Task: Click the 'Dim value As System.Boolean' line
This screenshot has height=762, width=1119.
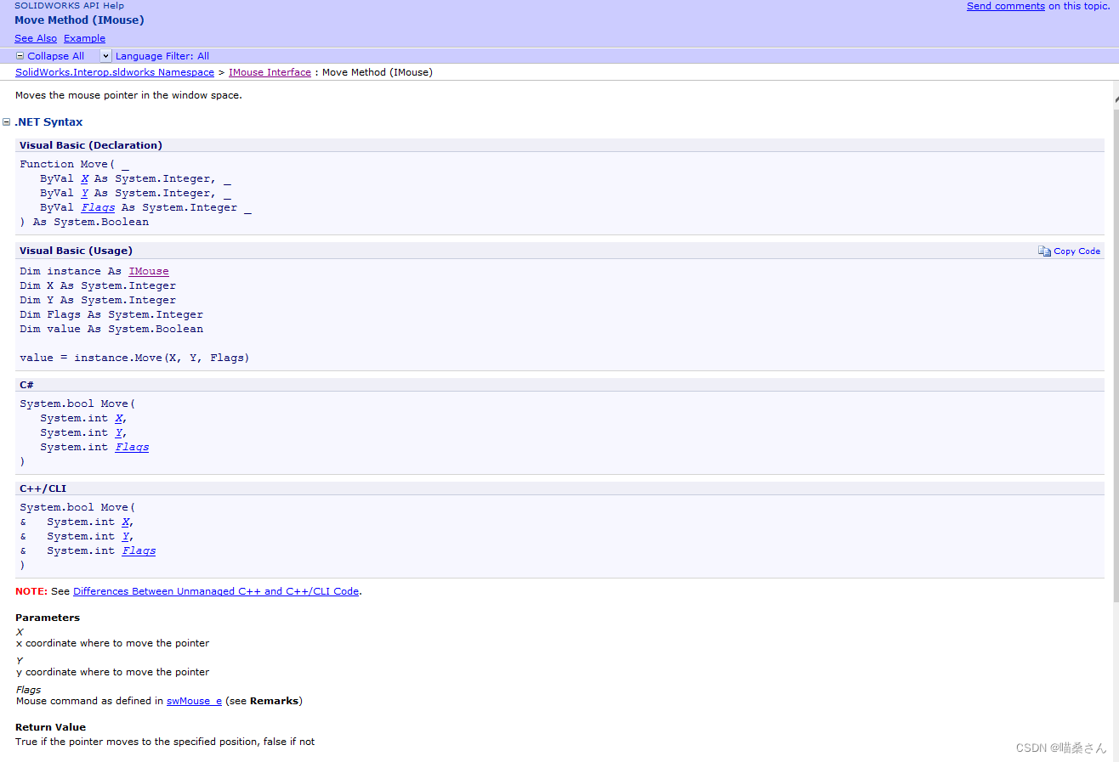Action: click(111, 329)
